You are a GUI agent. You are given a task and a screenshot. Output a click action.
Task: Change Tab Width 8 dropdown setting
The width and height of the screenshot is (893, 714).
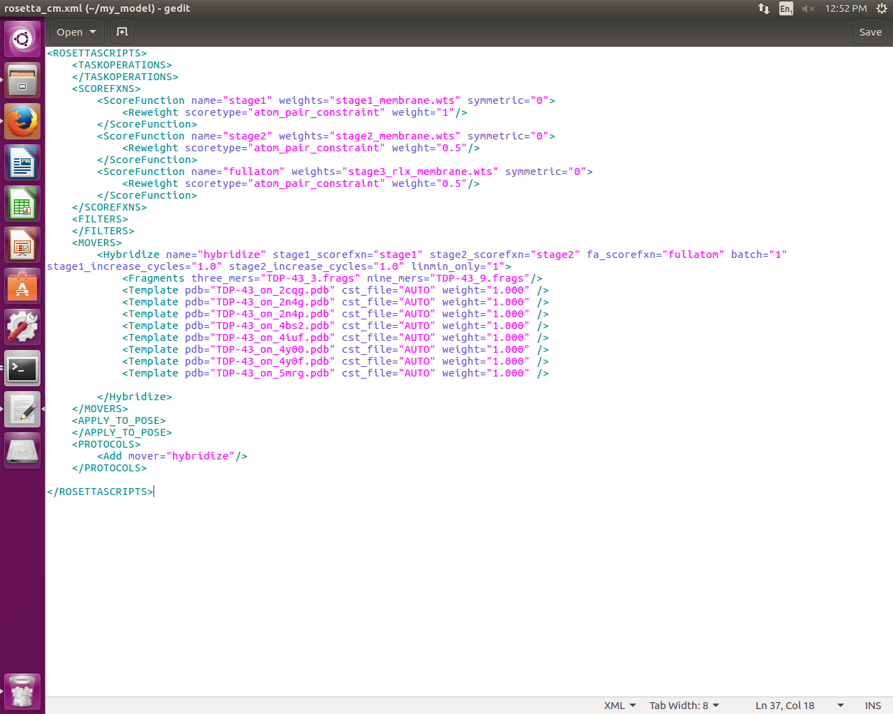tap(684, 706)
